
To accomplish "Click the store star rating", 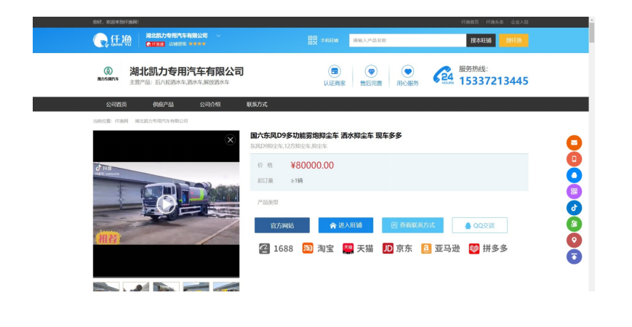I will tap(197, 44).
